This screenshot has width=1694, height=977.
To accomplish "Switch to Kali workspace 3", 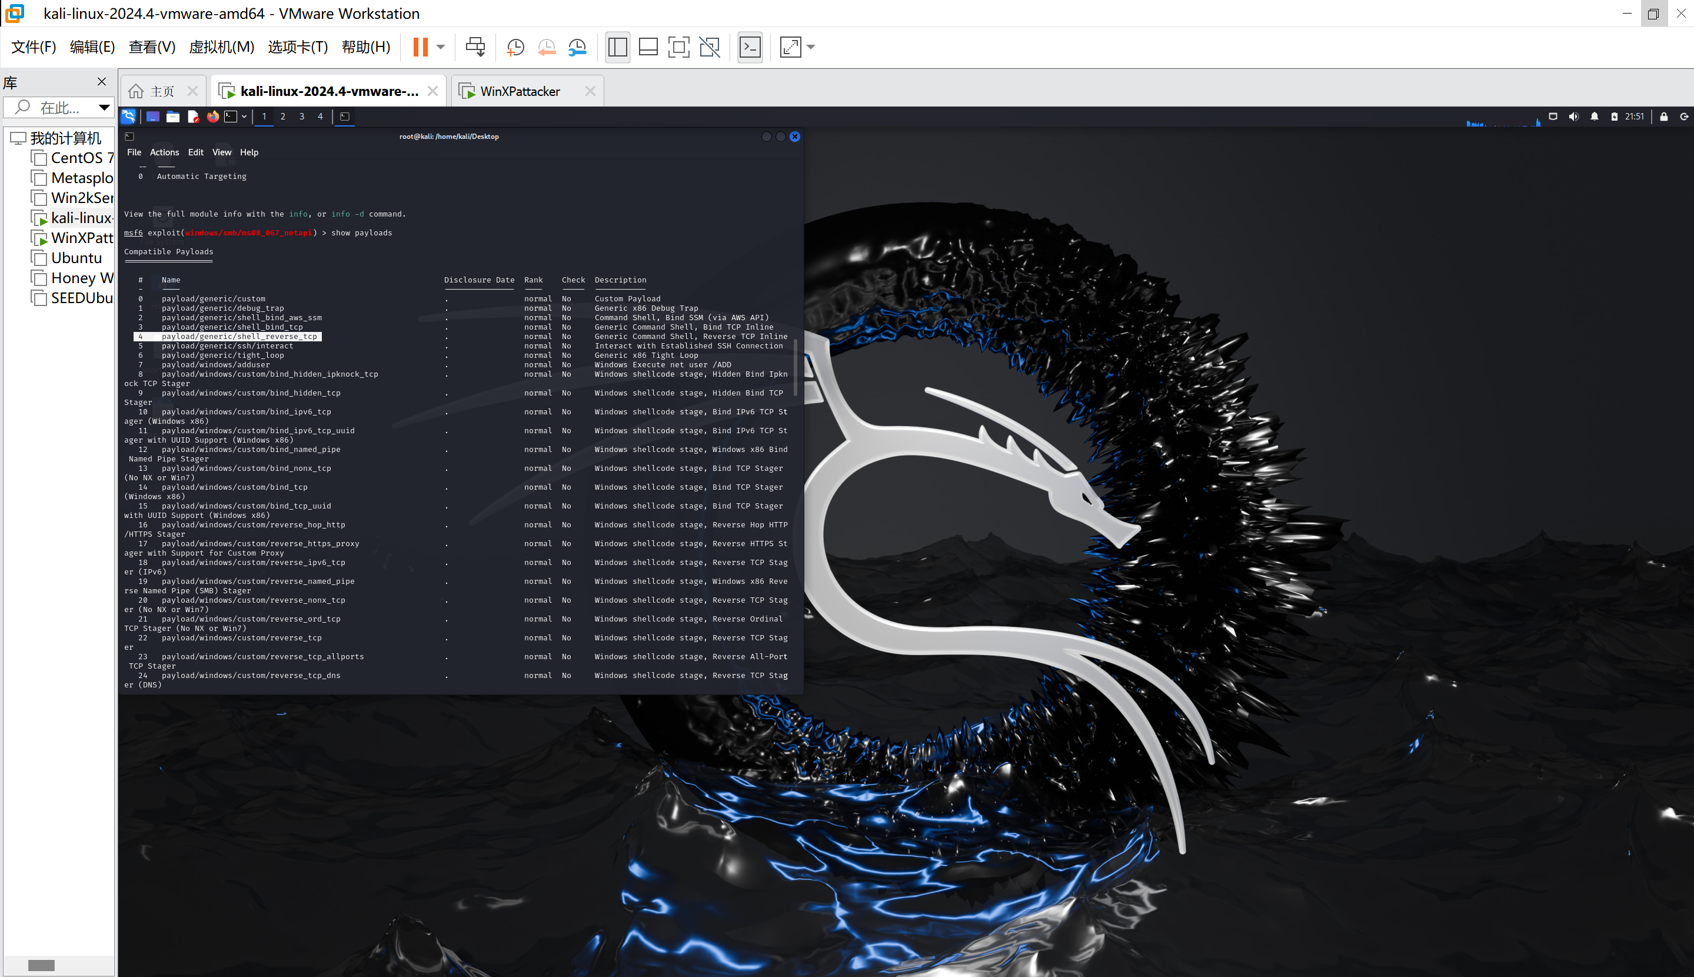I will (x=302, y=117).
